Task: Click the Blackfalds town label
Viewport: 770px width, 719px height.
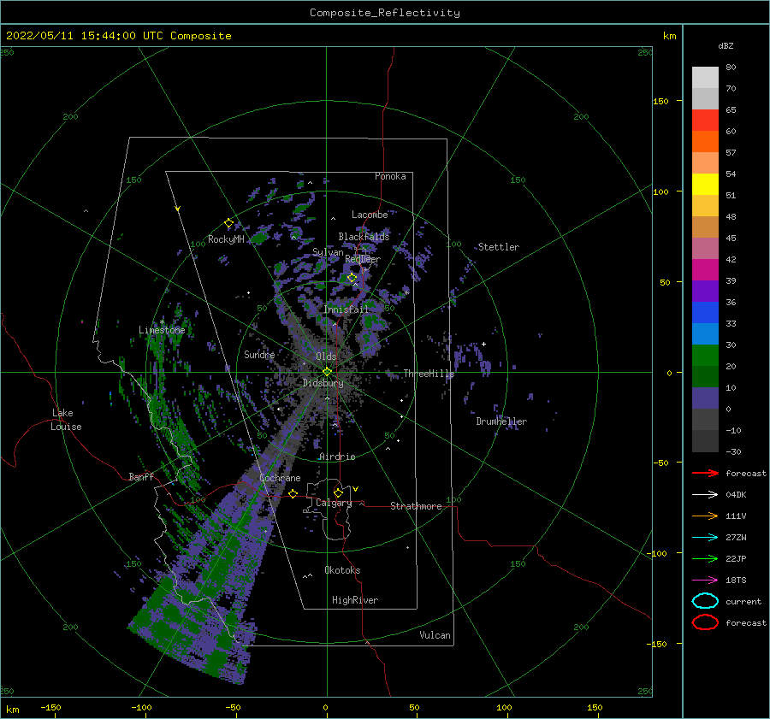Action: [x=364, y=237]
